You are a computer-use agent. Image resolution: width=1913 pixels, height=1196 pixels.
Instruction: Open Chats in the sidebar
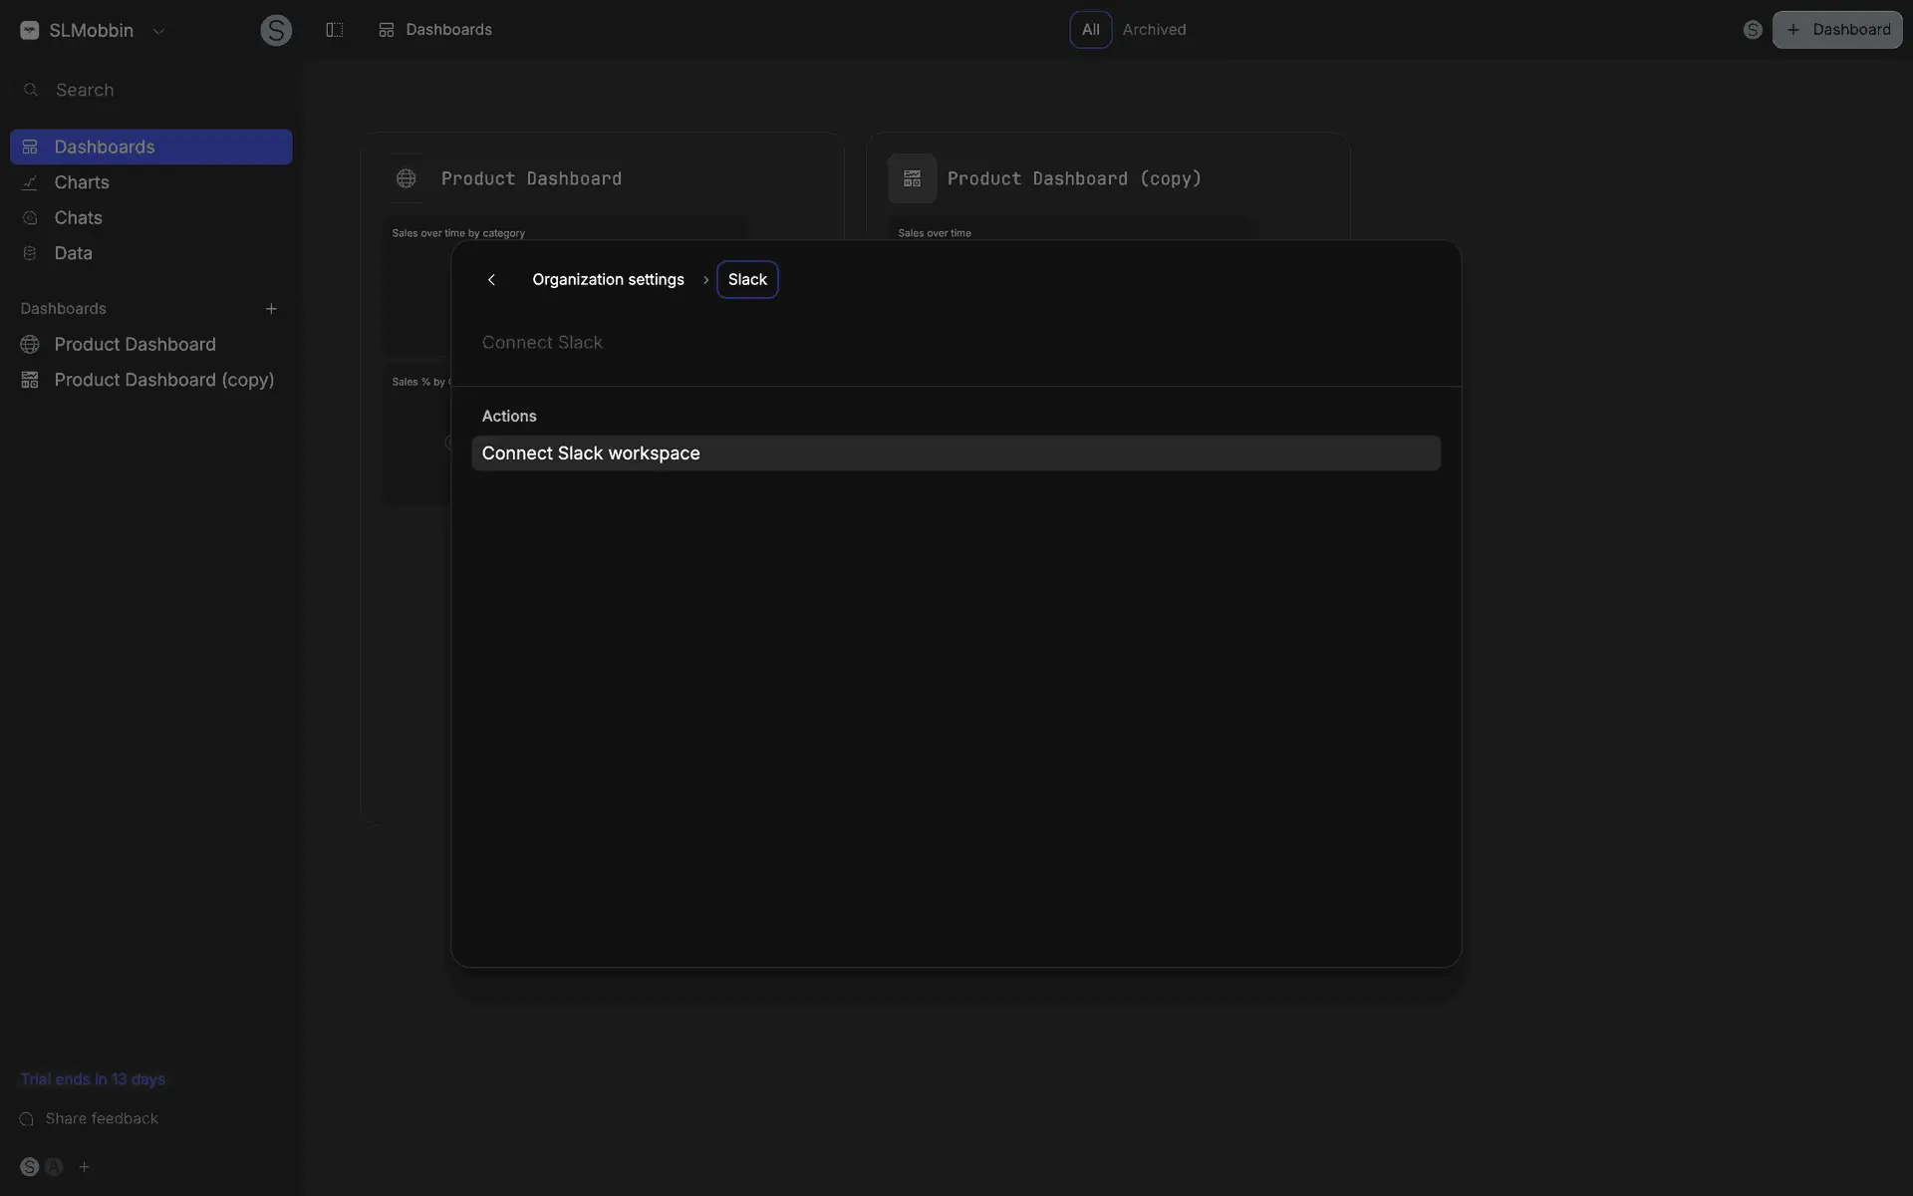pos(78,217)
